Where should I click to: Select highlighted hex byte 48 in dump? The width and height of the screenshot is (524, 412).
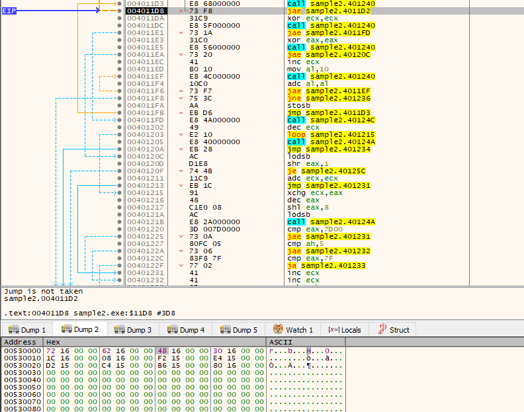click(162, 351)
